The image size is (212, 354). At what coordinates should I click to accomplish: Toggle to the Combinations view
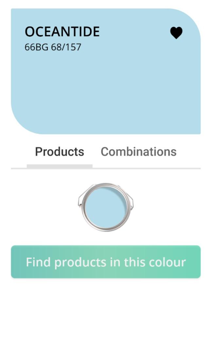coord(139,152)
